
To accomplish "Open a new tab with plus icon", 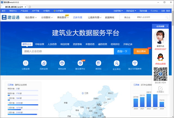I will [x=30, y=7].
